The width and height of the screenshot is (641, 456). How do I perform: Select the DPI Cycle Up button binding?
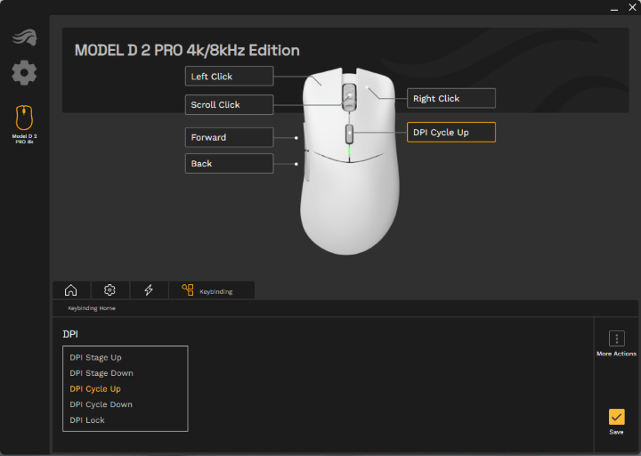click(x=450, y=132)
